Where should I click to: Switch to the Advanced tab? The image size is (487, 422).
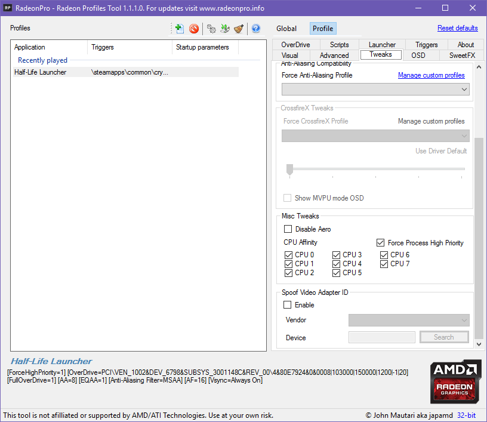pos(334,56)
